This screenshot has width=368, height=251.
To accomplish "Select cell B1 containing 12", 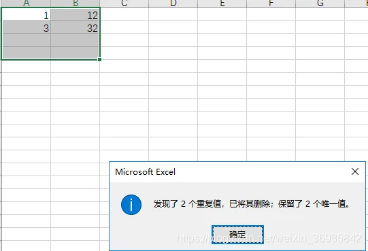I will click(x=75, y=15).
